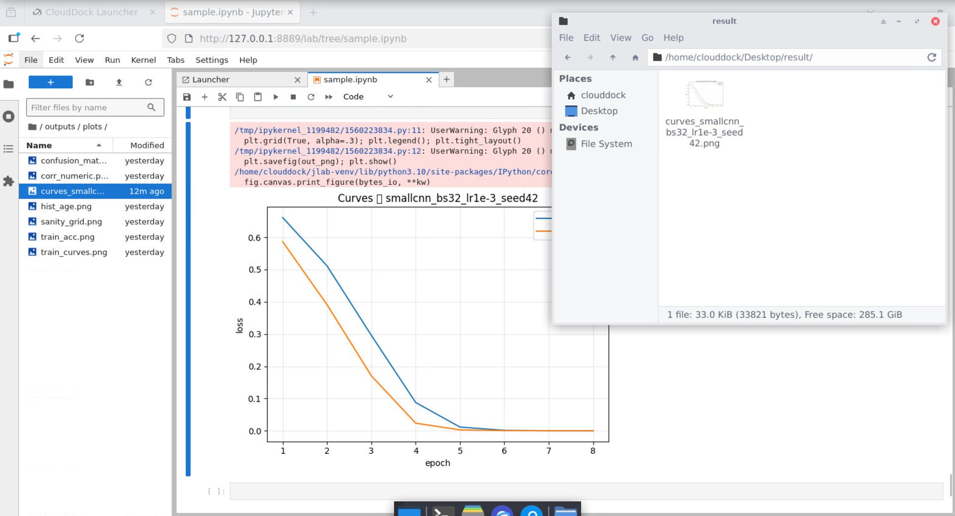This screenshot has height=516, width=955.
Task: Copy the selected cell
Action: coord(240,97)
